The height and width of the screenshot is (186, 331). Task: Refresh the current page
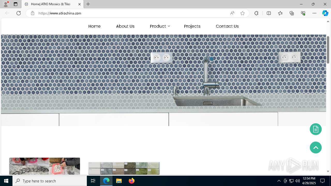pos(19,13)
